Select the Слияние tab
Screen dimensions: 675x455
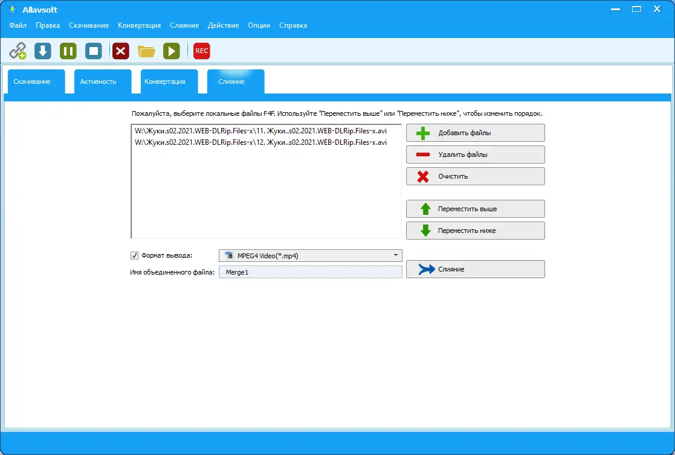[x=236, y=81]
